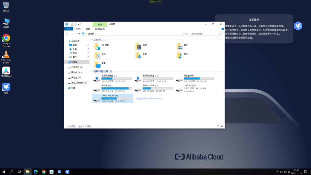Viewport: 311px width, 175px height.
Task: Select the VLC media player desktop icon
Action: 6,57
